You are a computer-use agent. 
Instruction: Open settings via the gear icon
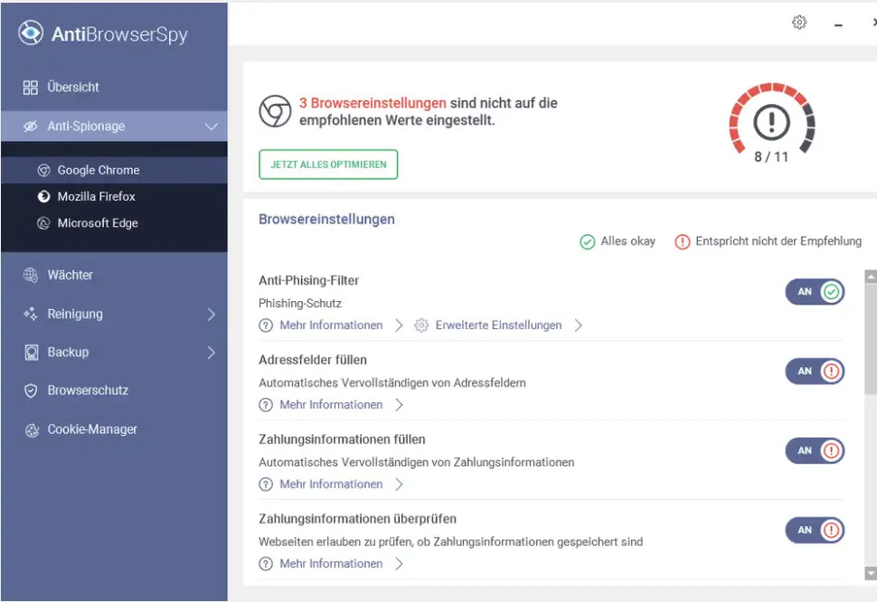[798, 23]
